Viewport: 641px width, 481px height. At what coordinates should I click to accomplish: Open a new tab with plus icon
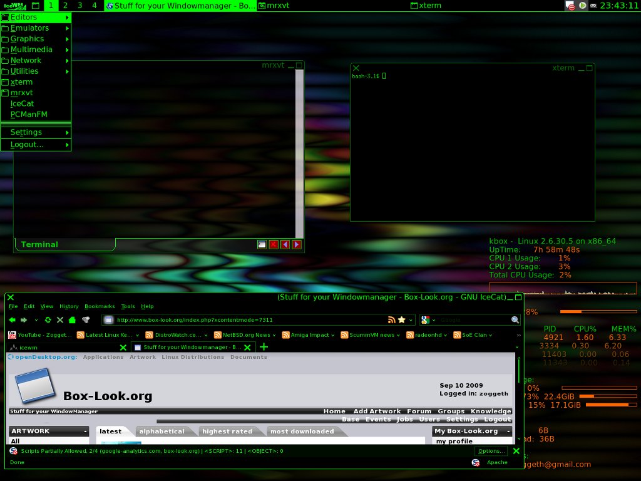point(264,347)
